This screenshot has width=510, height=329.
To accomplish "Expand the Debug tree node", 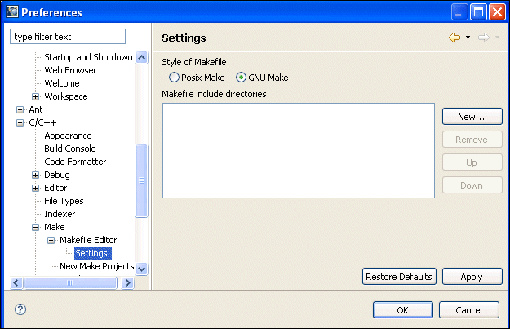I will click(36, 175).
